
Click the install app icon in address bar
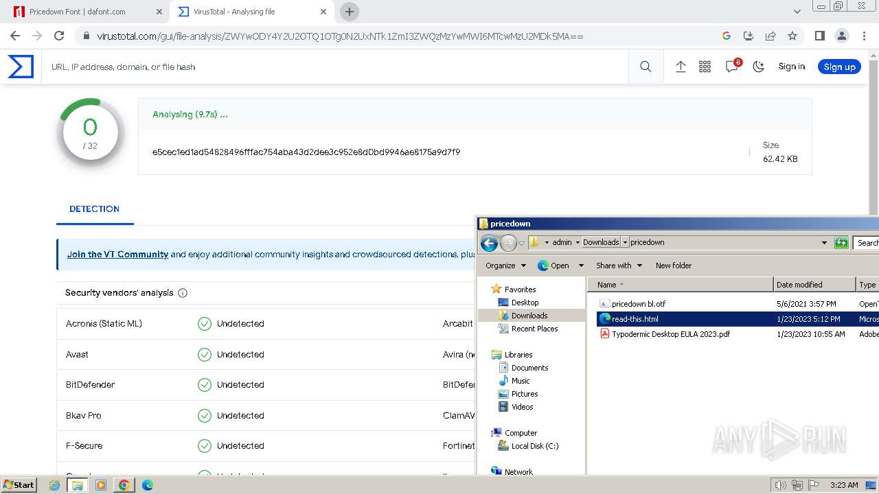click(749, 36)
